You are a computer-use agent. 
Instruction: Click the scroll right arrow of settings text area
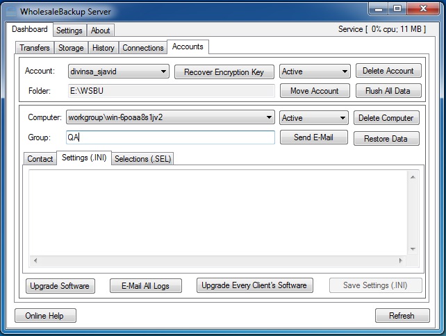click(401, 260)
